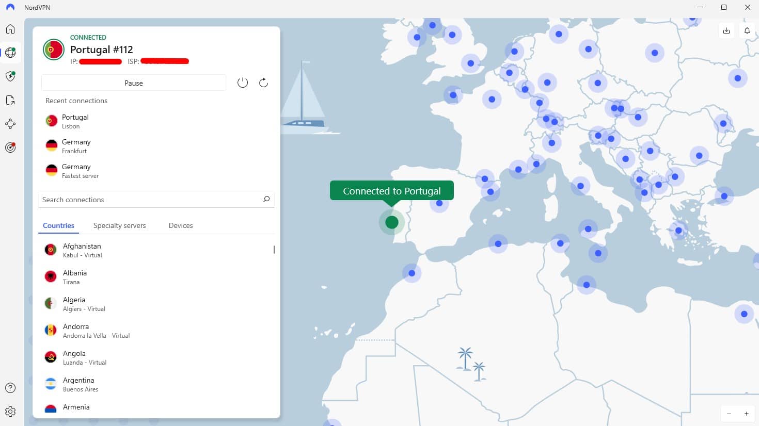Viewport: 759px width, 426px height.
Task: Select Andorra in country list
Action: point(156,331)
